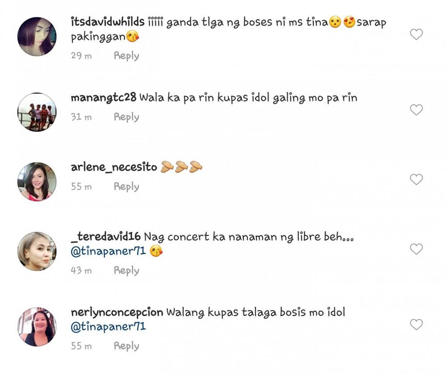The image size is (447, 376).
Task: Reply to manangtc28's comment
Action: [127, 117]
